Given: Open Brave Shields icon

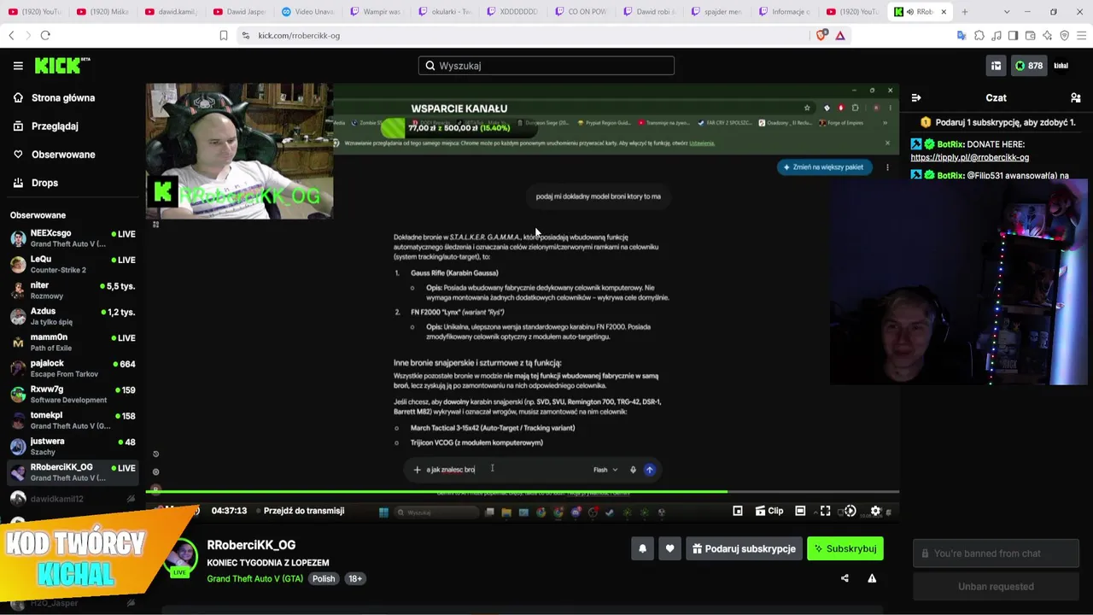Looking at the screenshot, I should point(821,35).
